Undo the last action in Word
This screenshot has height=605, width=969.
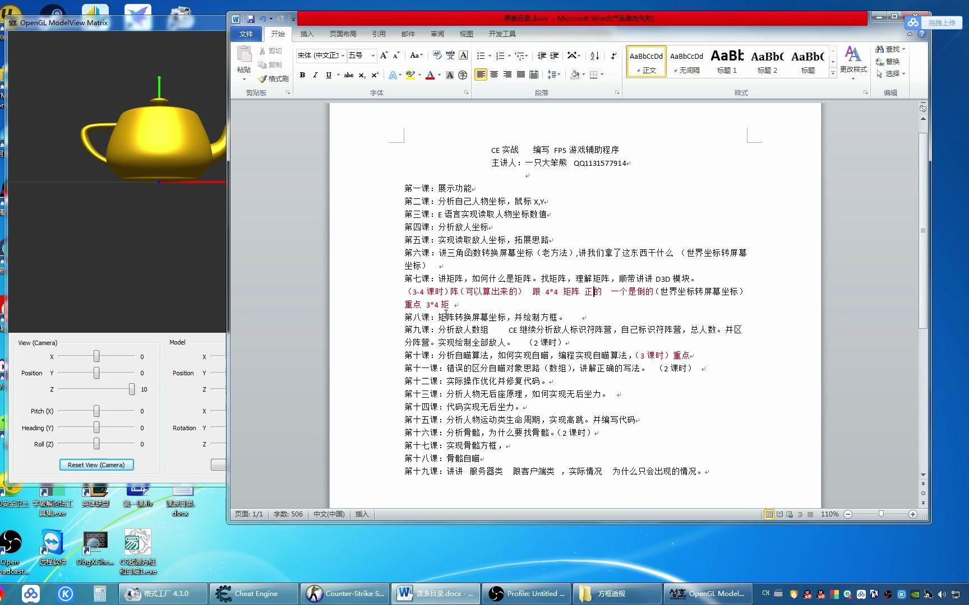[262, 19]
